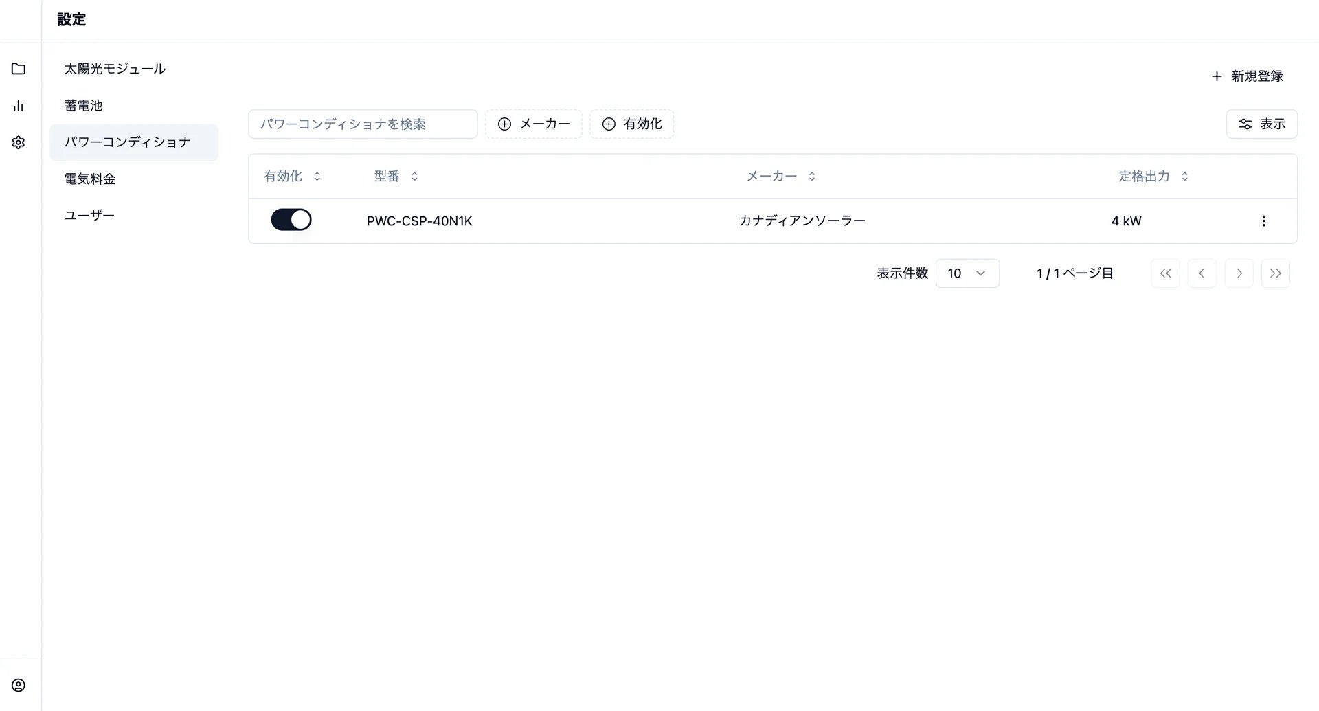Viewport: 1319px width, 711px height.
Task: Sort by the 定格出力 column sort arrows
Action: (x=1184, y=177)
